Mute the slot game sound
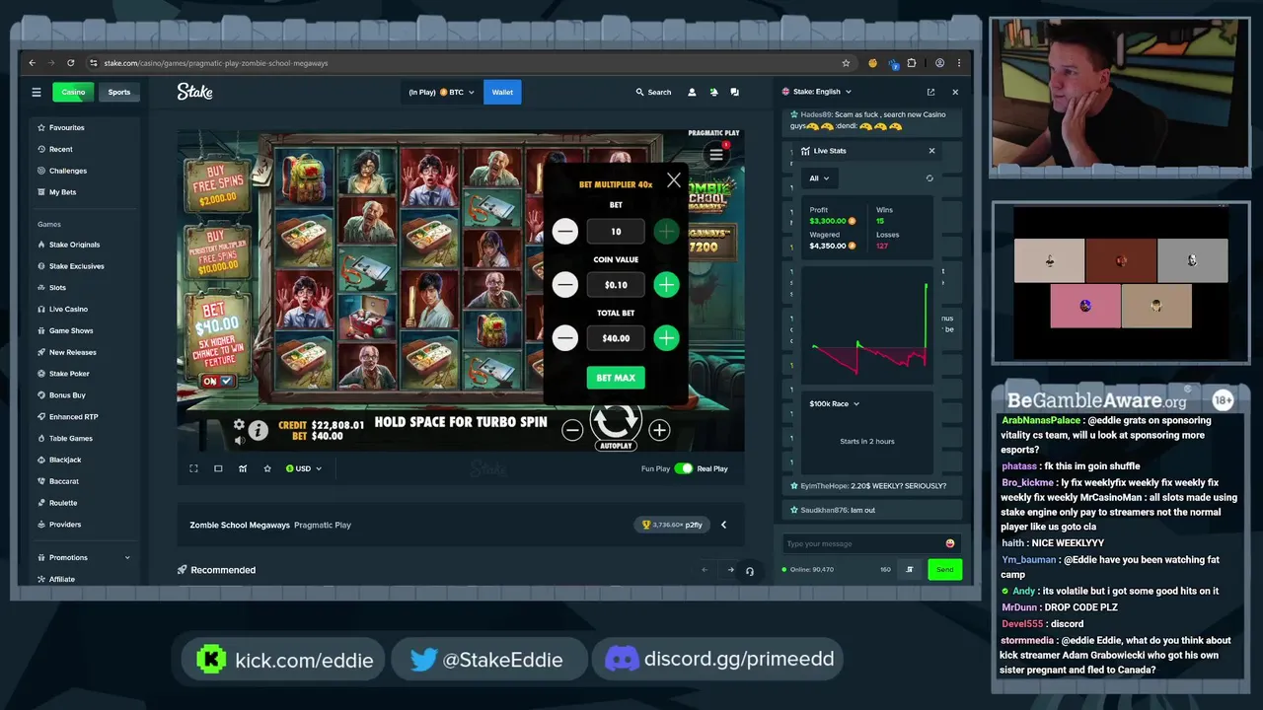Screen dimensions: 1263x710 [239, 440]
